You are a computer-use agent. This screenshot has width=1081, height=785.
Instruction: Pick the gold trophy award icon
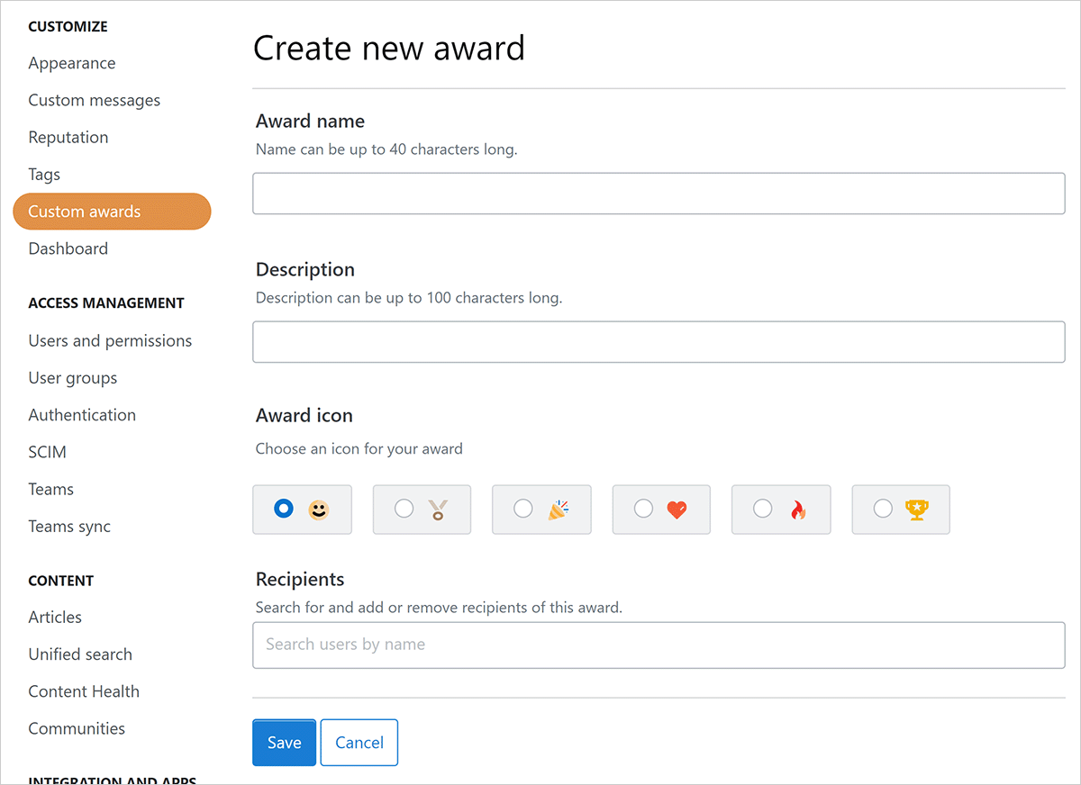916,510
